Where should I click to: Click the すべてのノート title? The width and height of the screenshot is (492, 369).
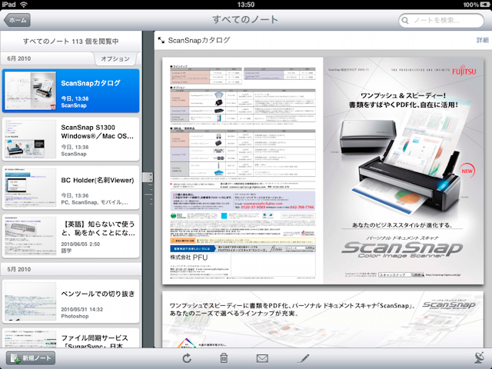(245, 20)
